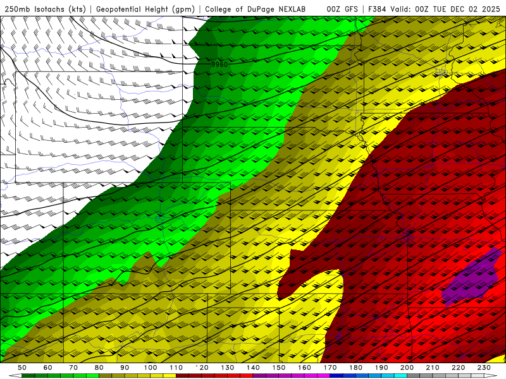Select the 200 label on the legend
506x379 pixels.
tap(407, 368)
